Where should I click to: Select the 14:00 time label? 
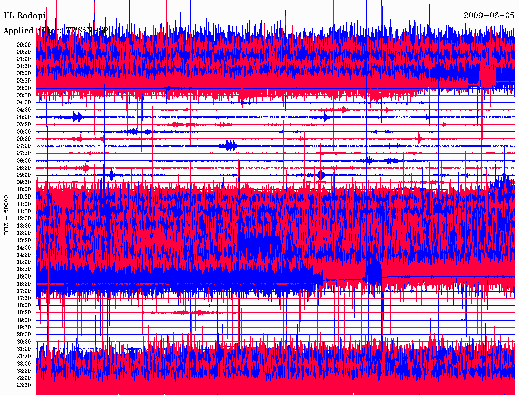(x=24, y=248)
